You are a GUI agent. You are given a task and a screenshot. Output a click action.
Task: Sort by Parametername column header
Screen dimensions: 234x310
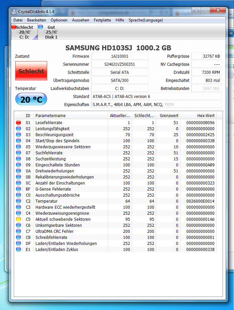coord(70,116)
